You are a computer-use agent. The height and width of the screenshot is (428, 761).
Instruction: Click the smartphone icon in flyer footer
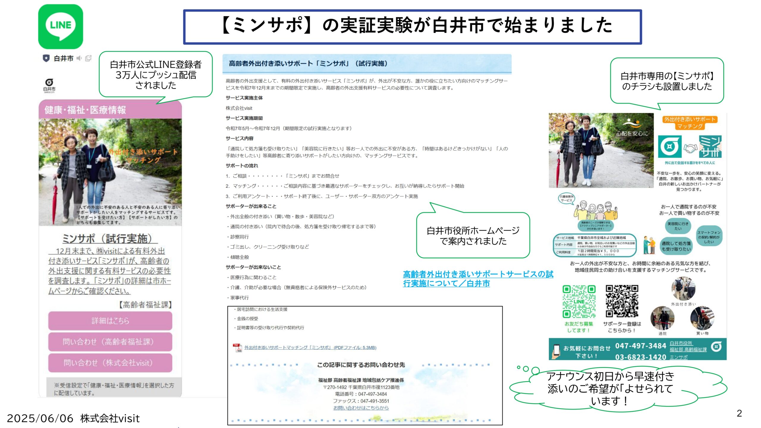tap(556, 351)
